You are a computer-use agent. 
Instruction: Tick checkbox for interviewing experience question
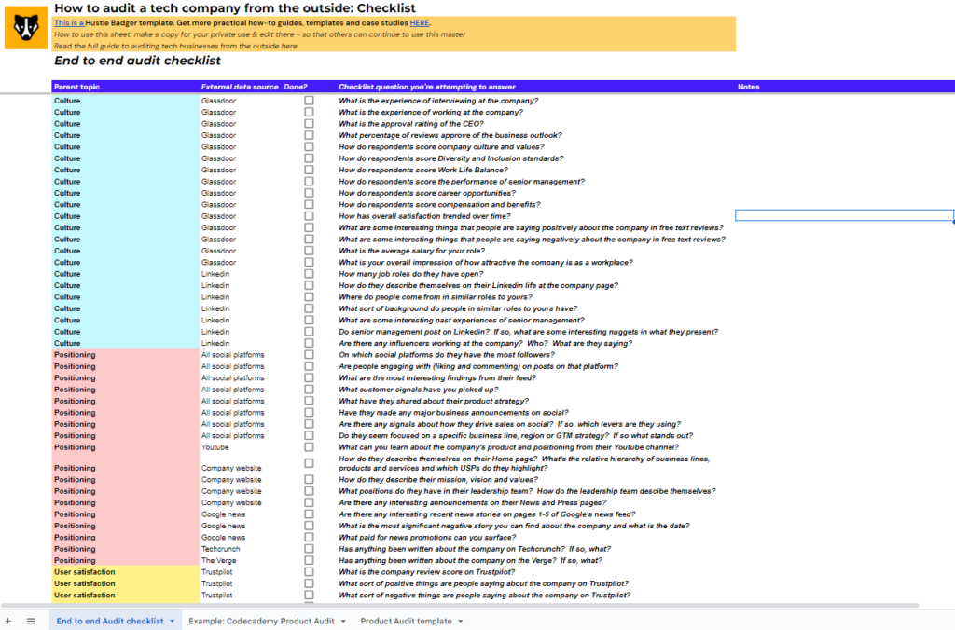coord(310,101)
